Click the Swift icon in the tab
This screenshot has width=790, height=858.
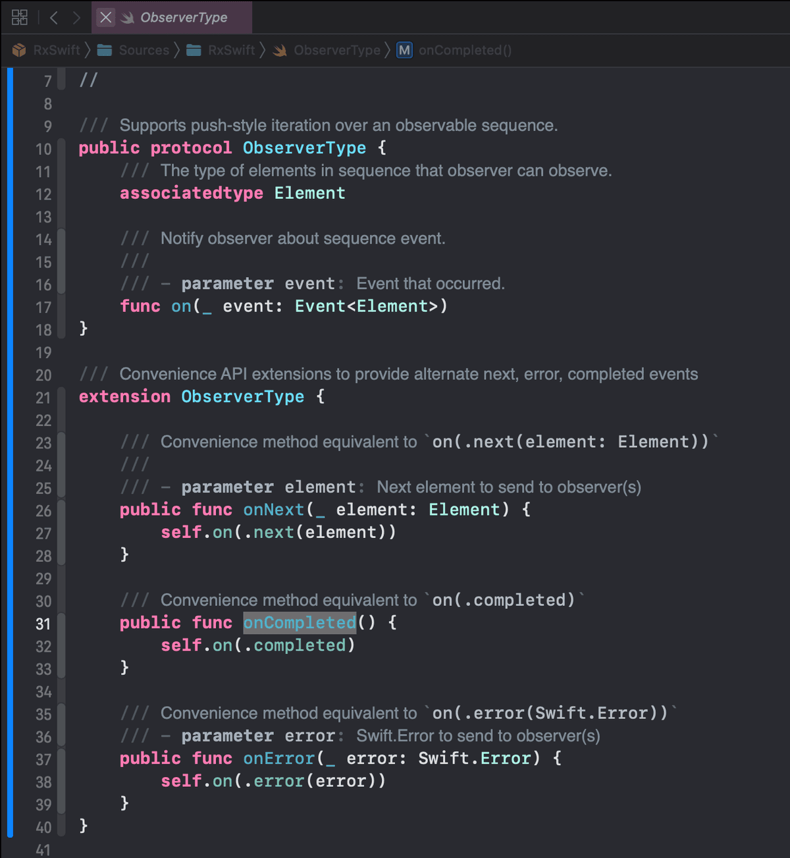click(128, 18)
